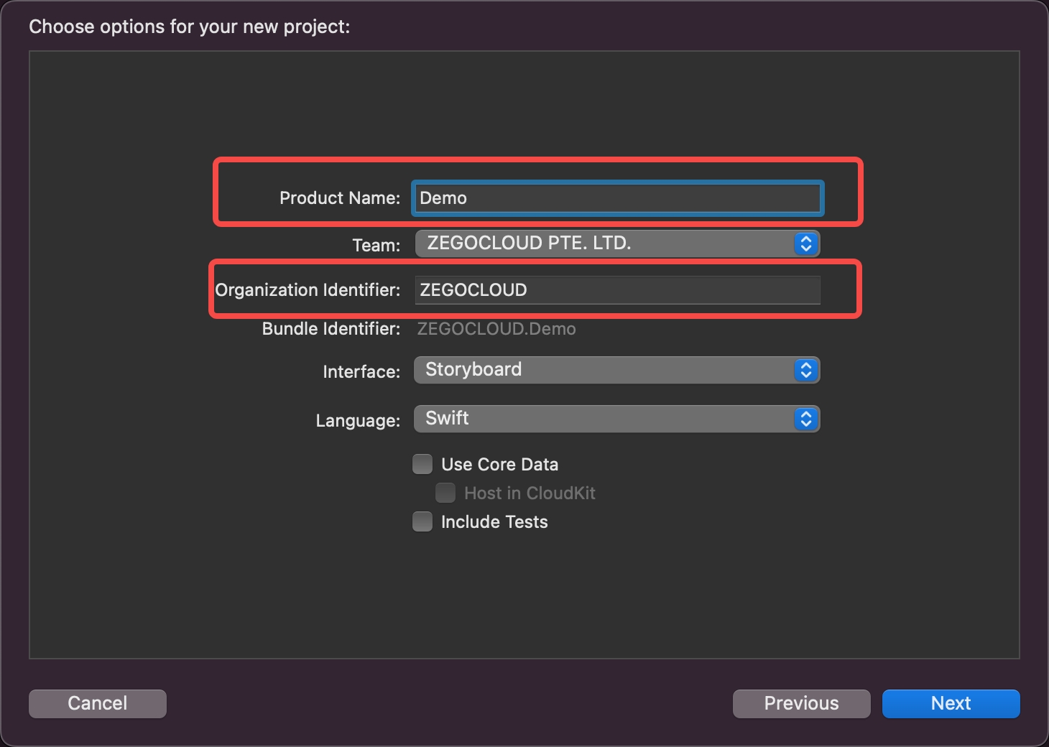
Task: Select the Product Name text field
Action: [x=616, y=198]
